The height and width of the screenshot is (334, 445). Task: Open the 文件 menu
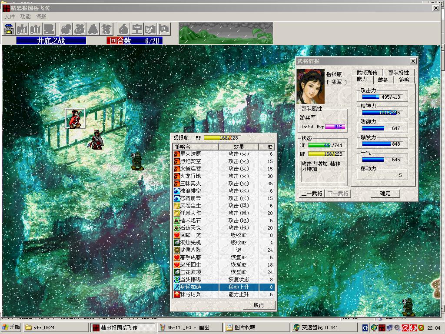[x=10, y=17]
